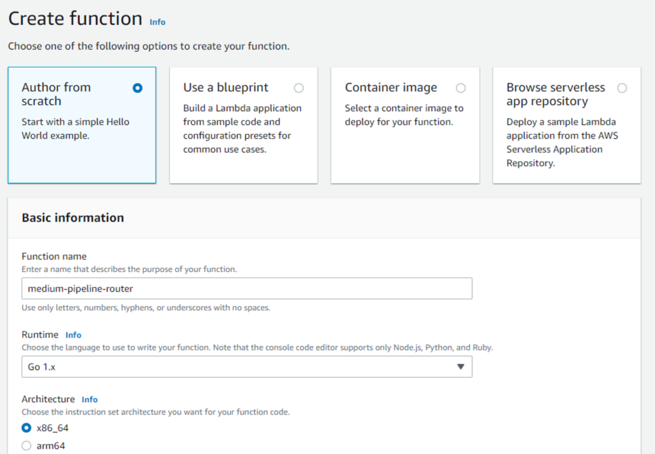The width and height of the screenshot is (655, 454).
Task: Open Info link next to Architecture
Action: tap(90, 399)
